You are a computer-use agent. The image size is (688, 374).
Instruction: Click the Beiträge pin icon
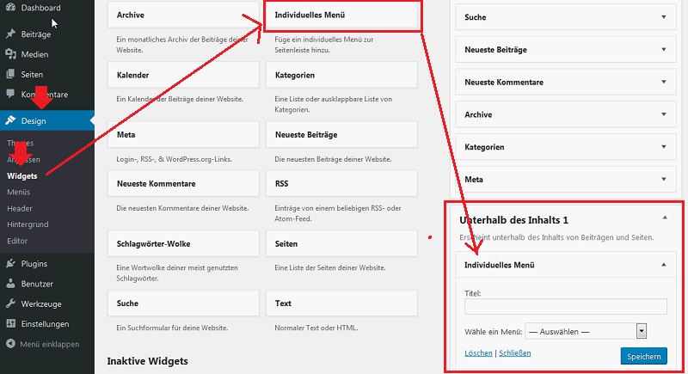pyautogui.click(x=10, y=34)
